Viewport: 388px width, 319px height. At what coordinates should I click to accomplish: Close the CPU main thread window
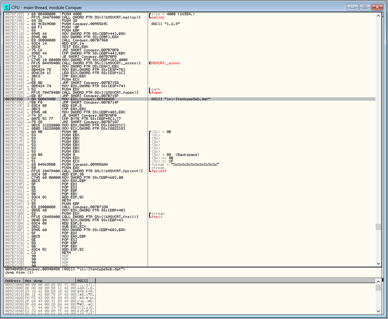(376, 7)
